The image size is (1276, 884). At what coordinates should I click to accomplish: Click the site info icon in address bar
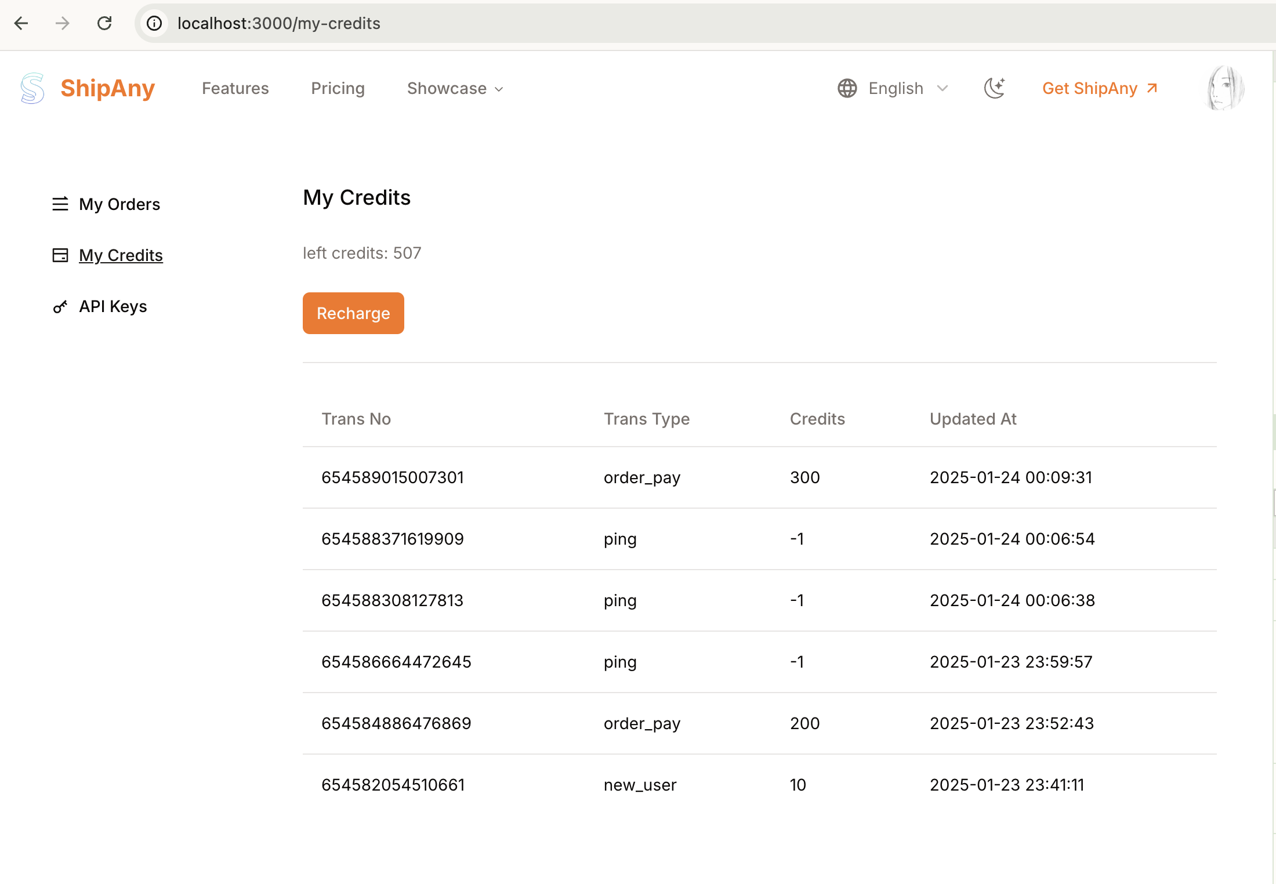154,23
